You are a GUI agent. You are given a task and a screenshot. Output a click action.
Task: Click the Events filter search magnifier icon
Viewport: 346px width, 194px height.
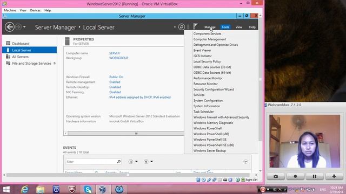(x=119, y=162)
